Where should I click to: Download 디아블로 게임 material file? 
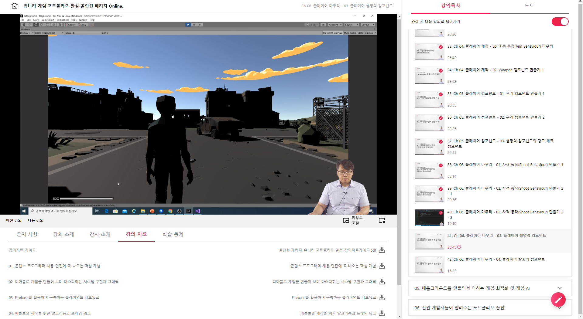pyautogui.click(x=382, y=282)
